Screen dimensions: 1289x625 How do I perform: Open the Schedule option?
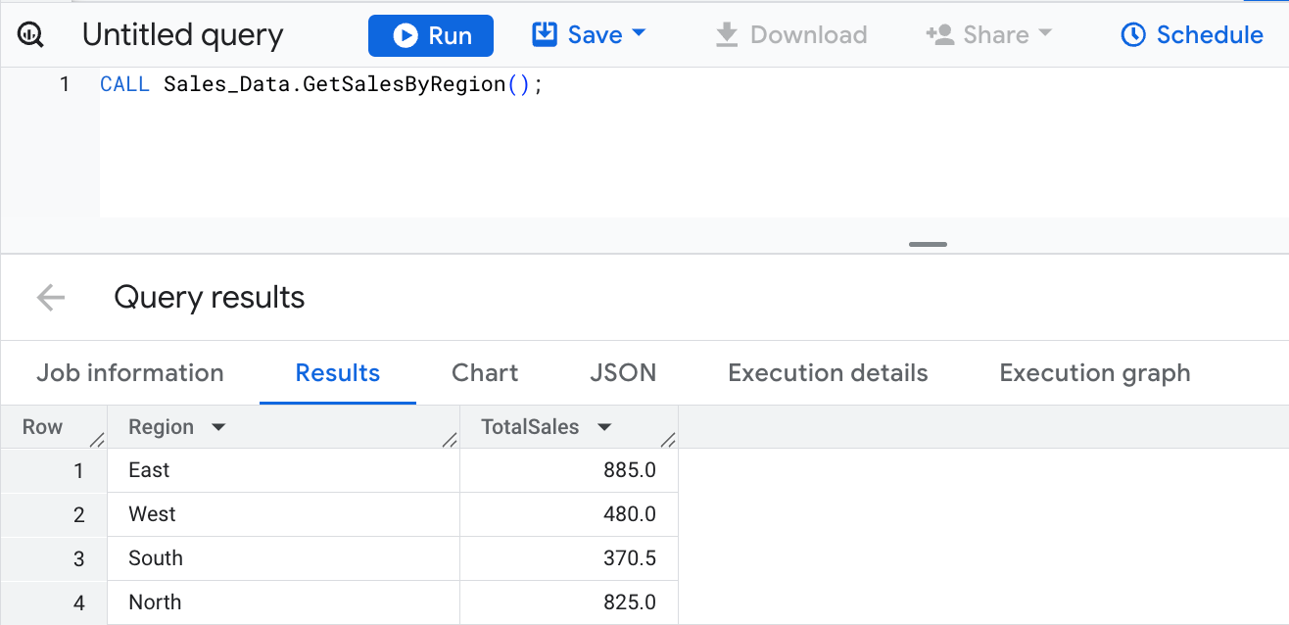tap(1192, 35)
